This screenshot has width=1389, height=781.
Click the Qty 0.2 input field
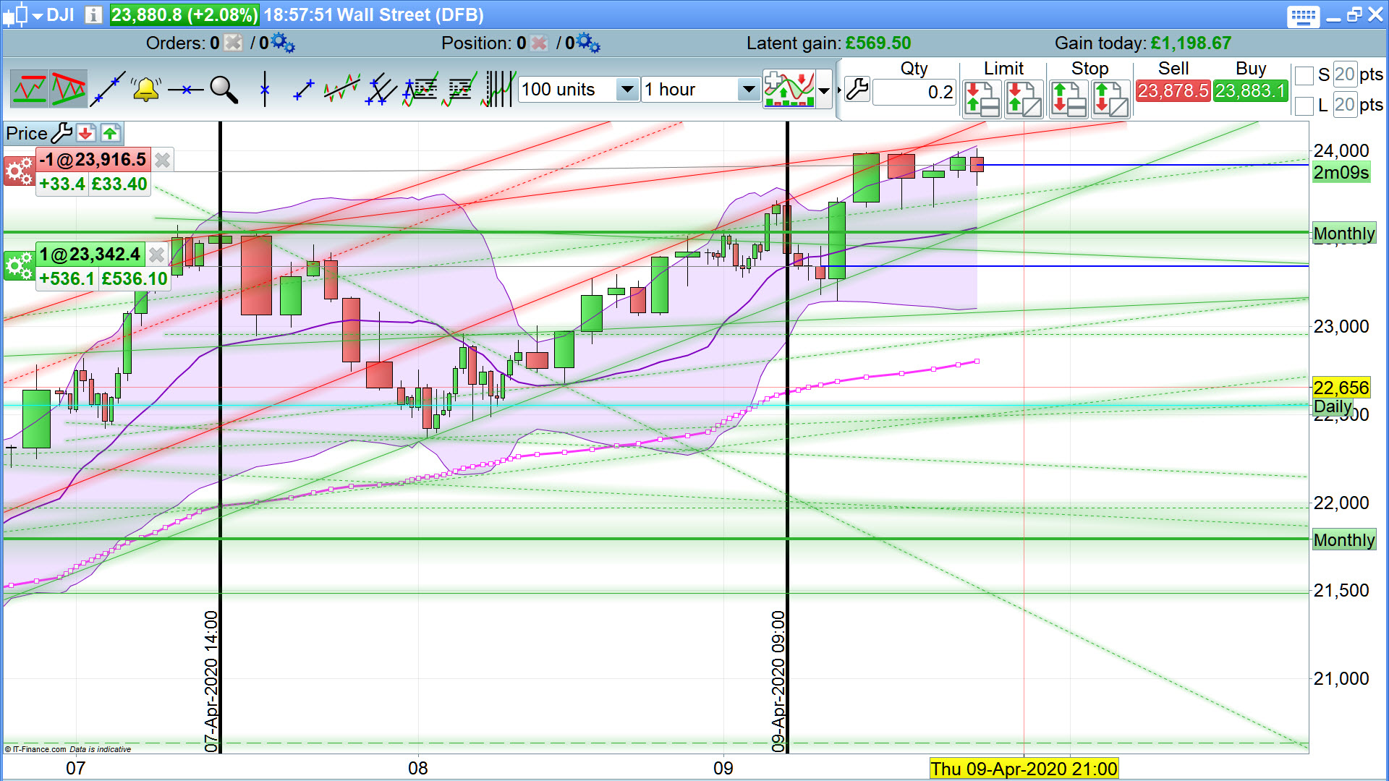[914, 92]
